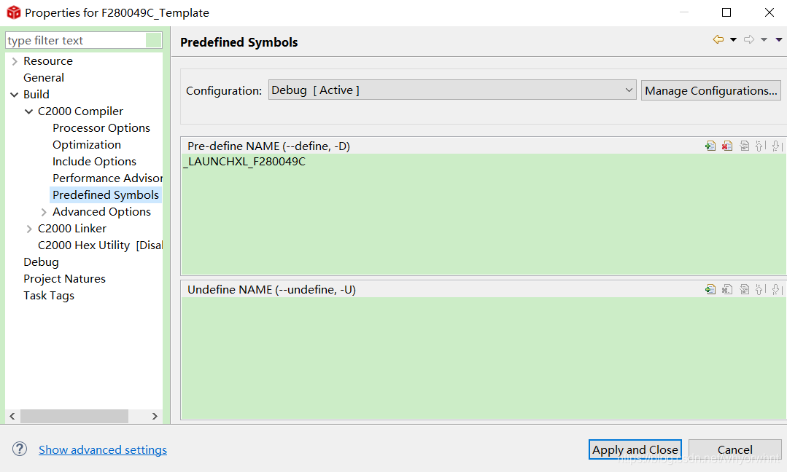Maximize the Properties dialog window
The image size is (787, 472).
pyautogui.click(x=726, y=12)
